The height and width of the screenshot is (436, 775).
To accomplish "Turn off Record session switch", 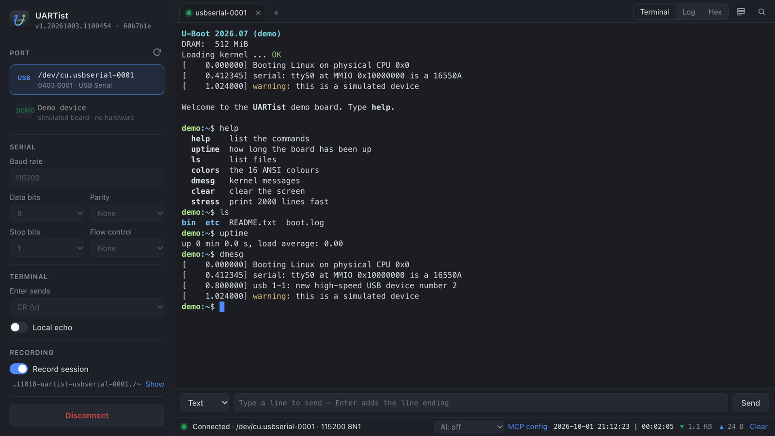I will tap(19, 369).
